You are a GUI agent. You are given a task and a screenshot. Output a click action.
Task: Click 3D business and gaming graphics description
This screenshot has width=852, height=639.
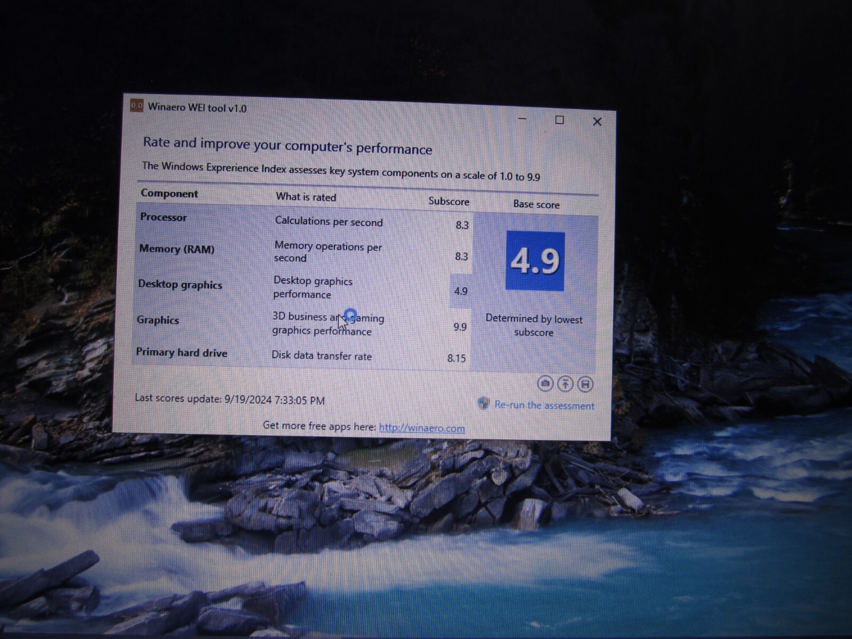pyautogui.click(x=328, y=324)
